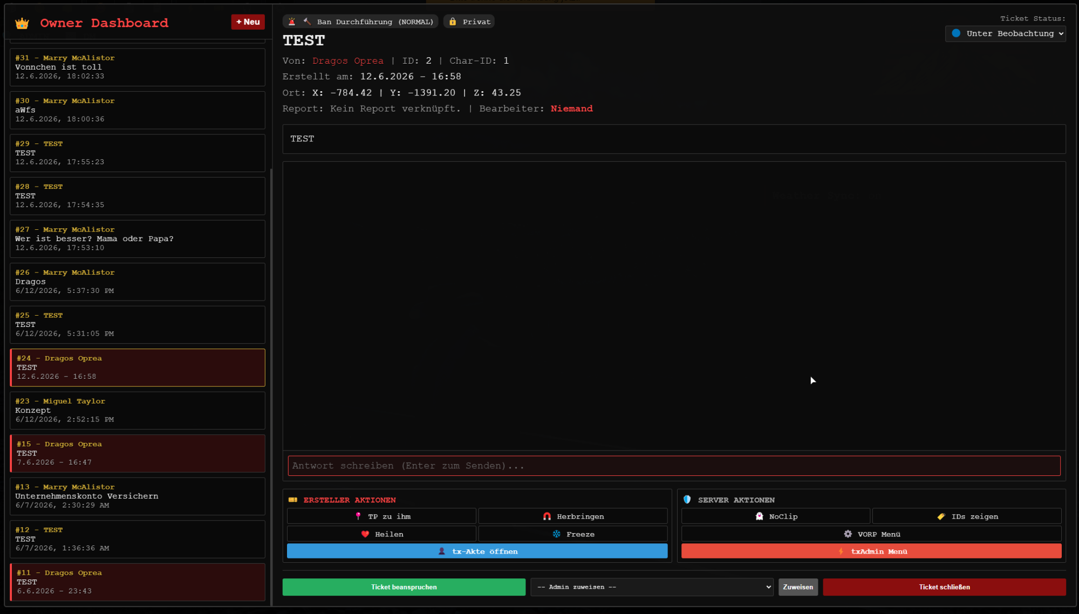Bring the player with the Herbringen magnet button
Screen dimensions: 1079x614
[x=572, y=516]
